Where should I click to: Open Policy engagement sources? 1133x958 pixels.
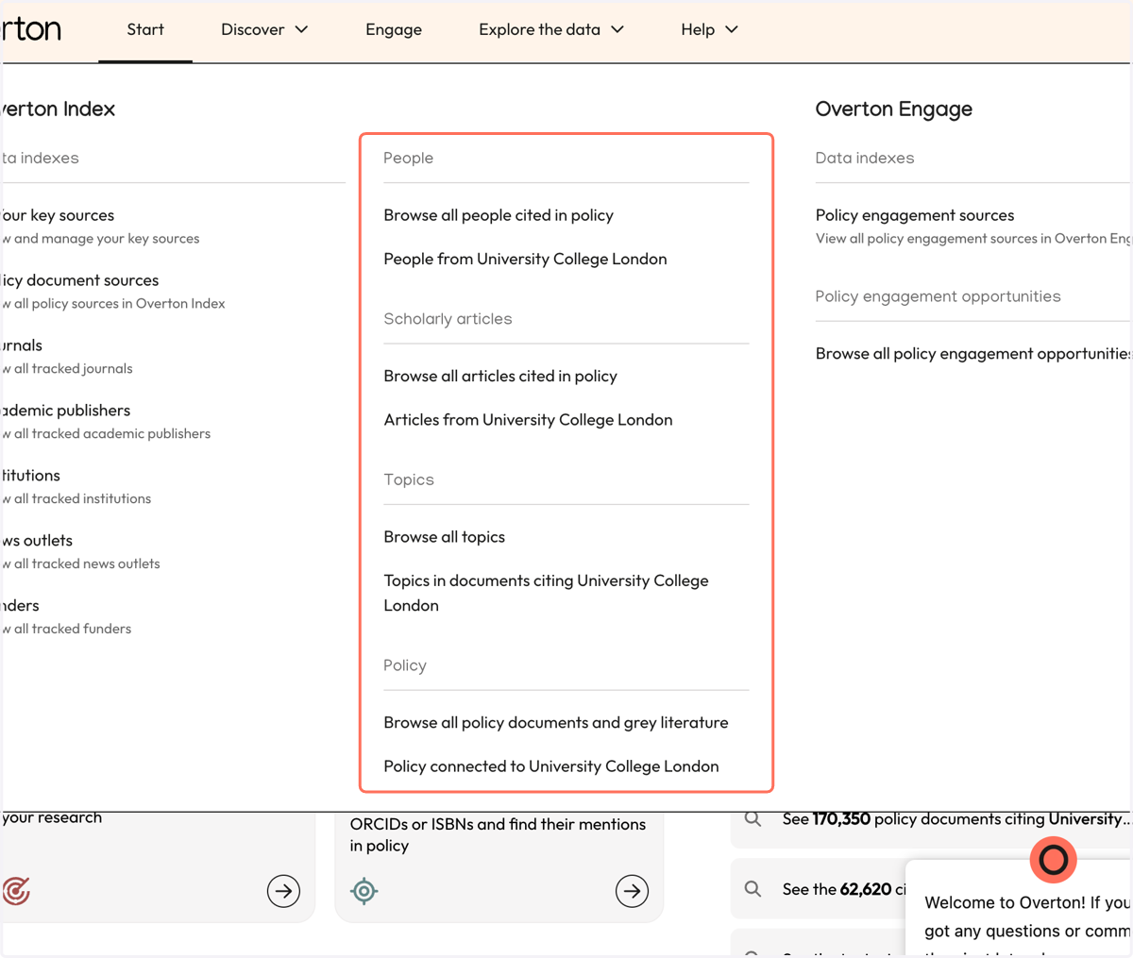pos(915,215)
